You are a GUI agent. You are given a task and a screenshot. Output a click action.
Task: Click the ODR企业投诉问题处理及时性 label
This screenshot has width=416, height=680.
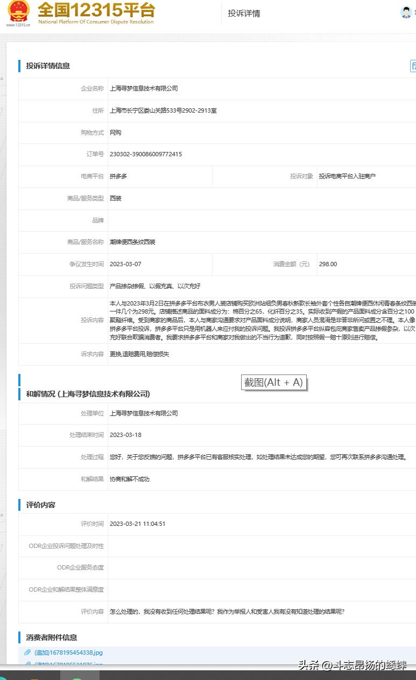(67, 546)
